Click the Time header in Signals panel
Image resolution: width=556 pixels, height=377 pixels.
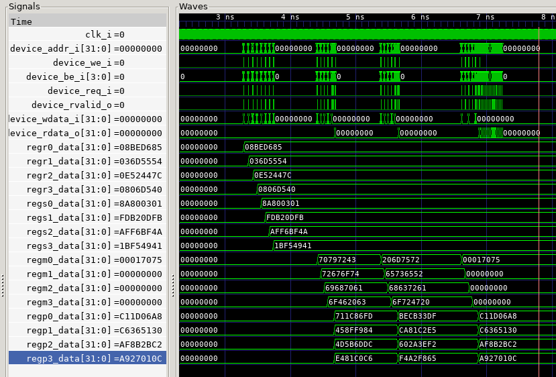87,21
